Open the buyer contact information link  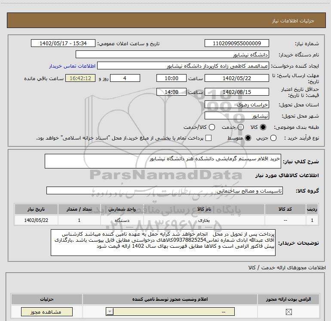pos(72,66)
